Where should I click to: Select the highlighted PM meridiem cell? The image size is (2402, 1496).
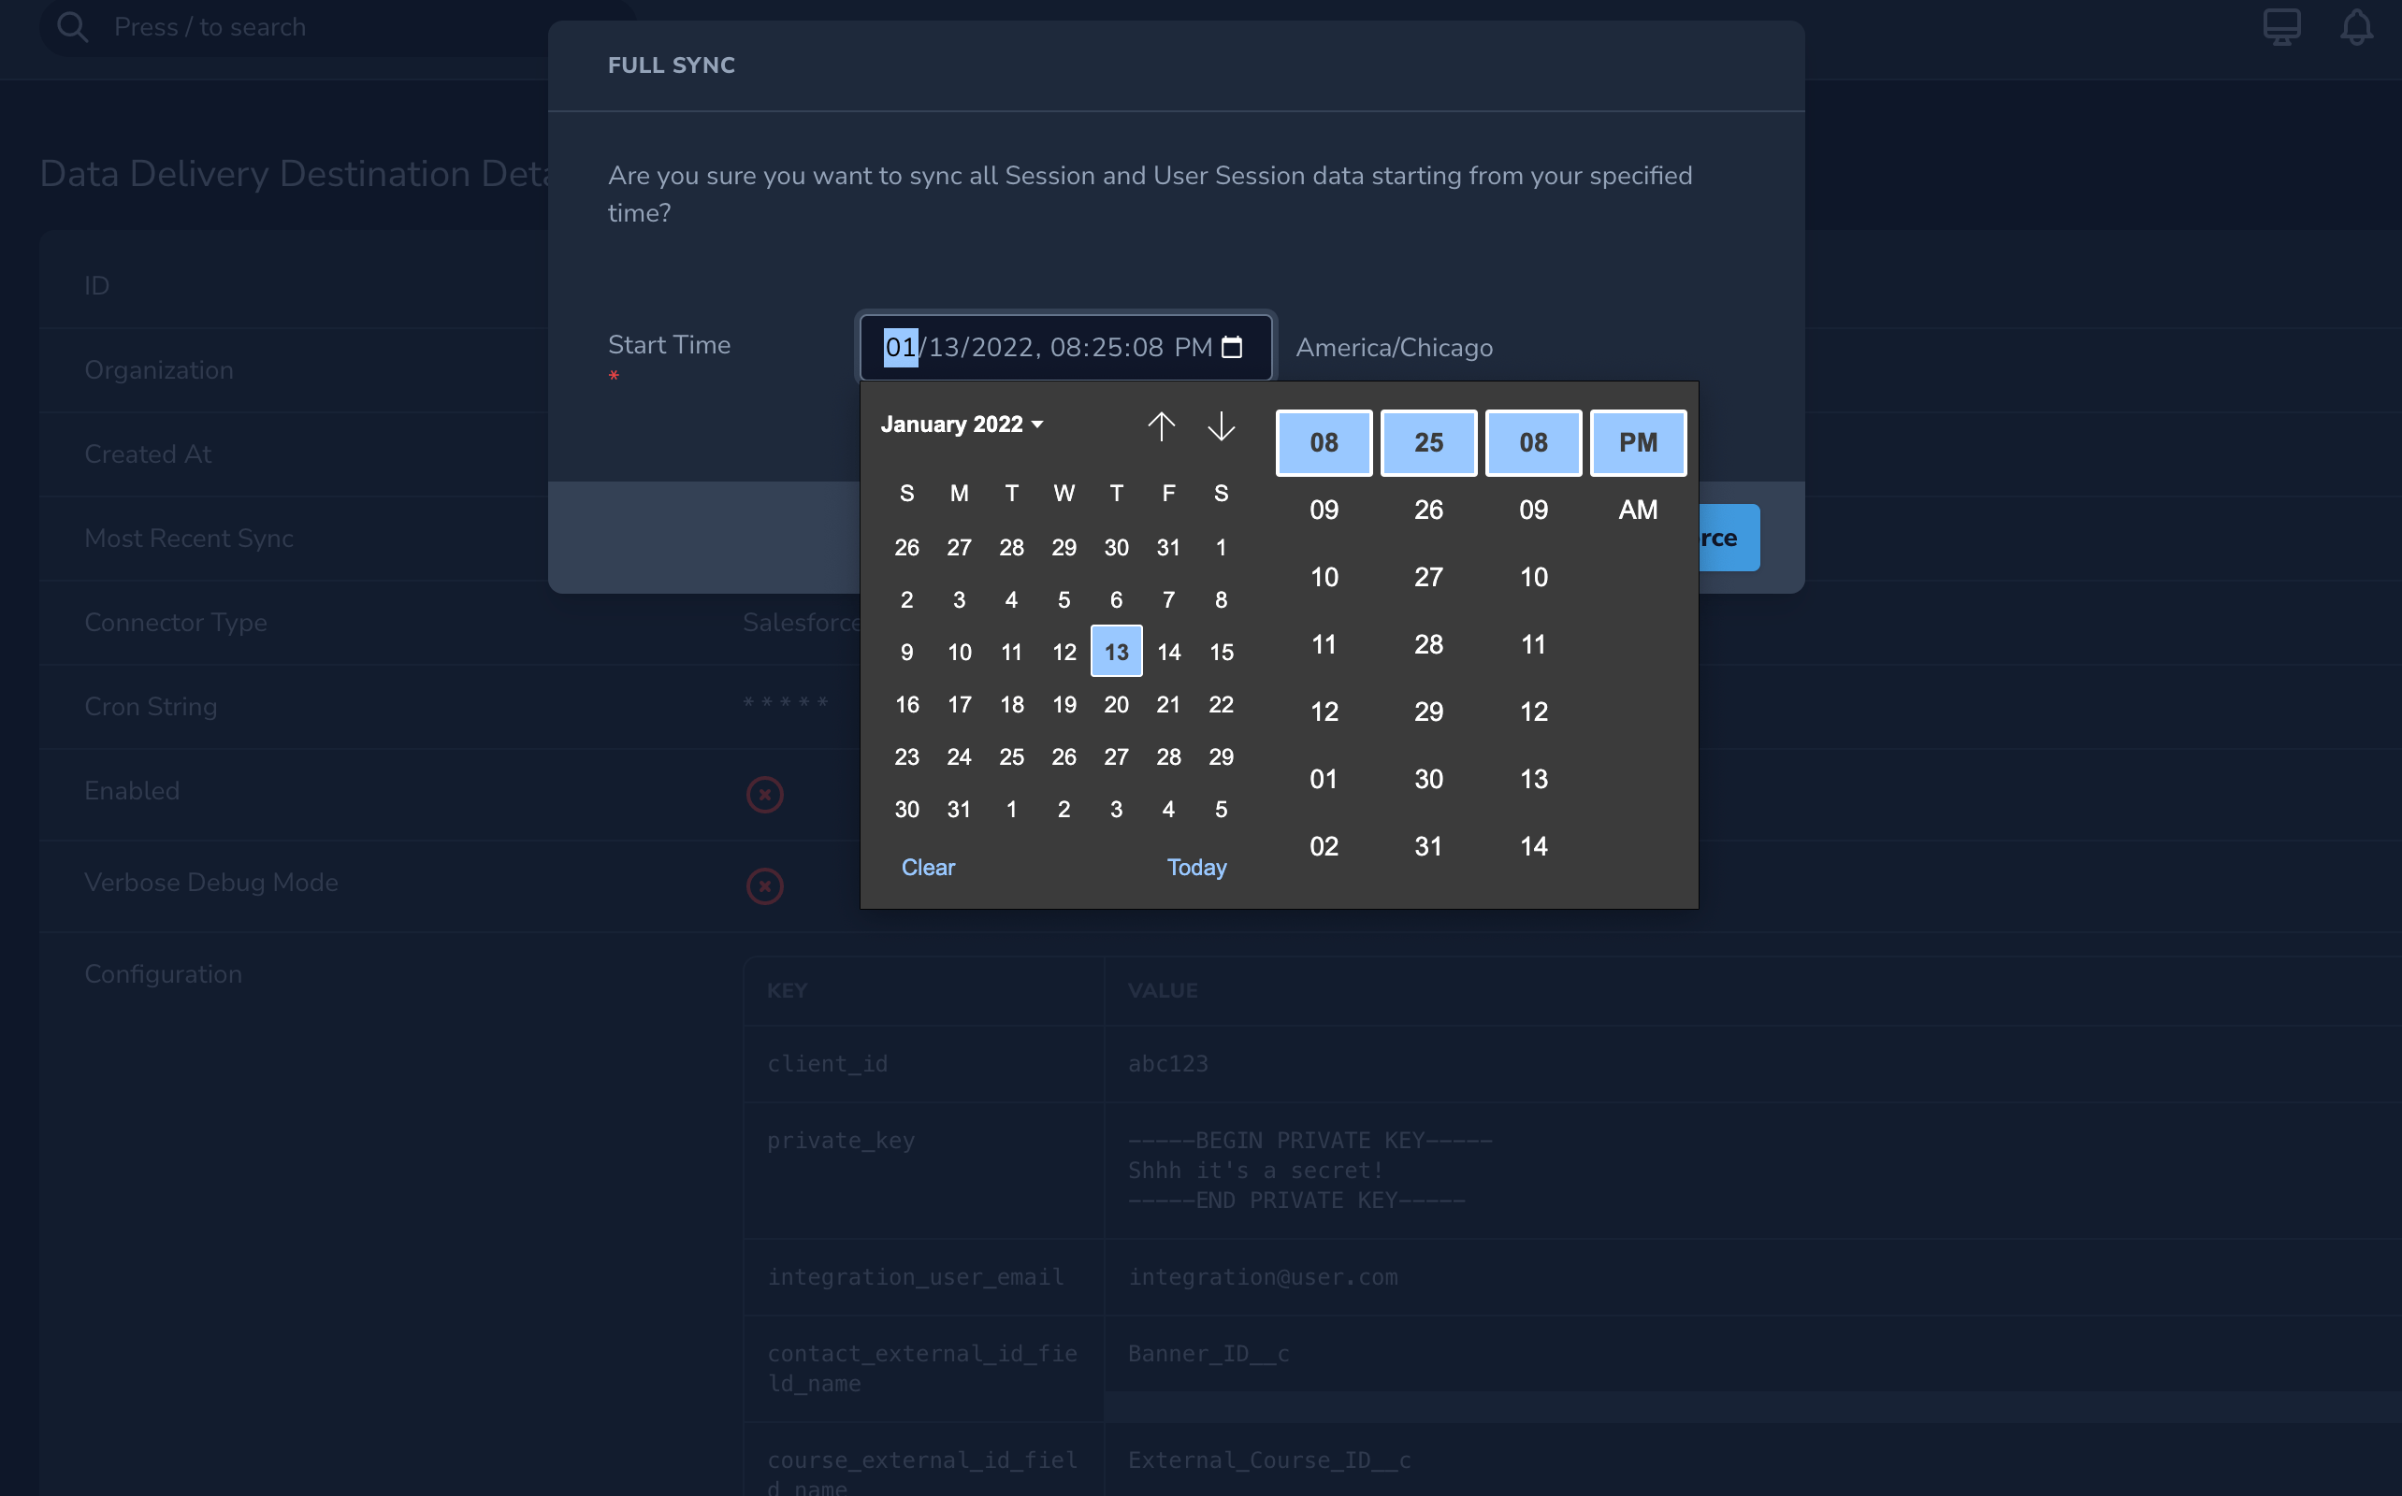pos(1637,442)
